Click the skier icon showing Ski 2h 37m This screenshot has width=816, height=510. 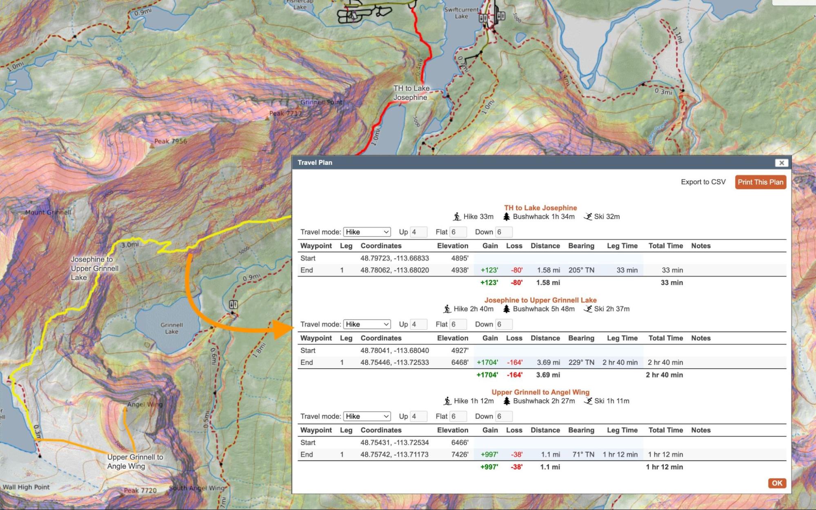pos(588,309)
